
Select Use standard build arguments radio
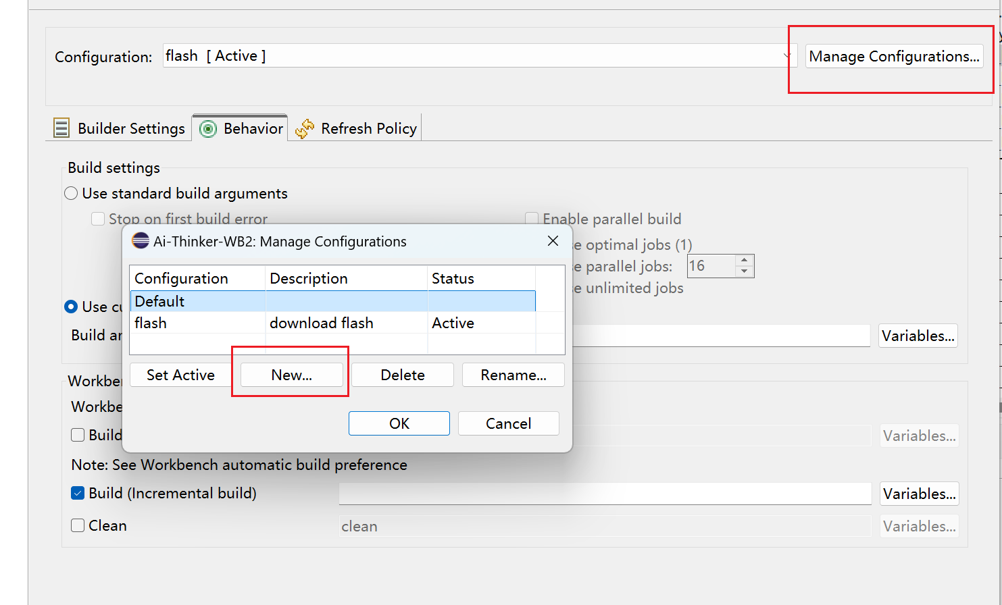[x=71, y=194]
